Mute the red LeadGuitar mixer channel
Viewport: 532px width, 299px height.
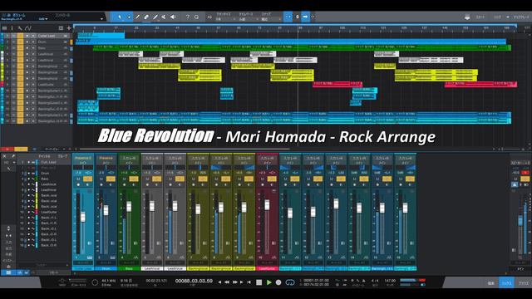(x=263, y=179)
